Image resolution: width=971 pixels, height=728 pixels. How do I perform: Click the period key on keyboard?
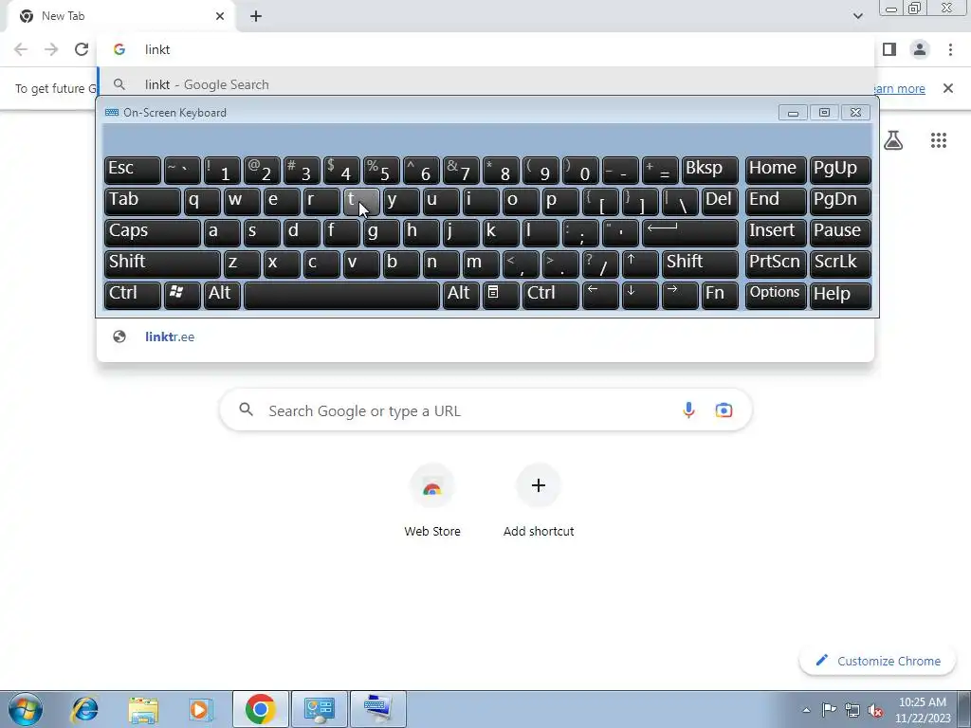click(x=560, y=263)
